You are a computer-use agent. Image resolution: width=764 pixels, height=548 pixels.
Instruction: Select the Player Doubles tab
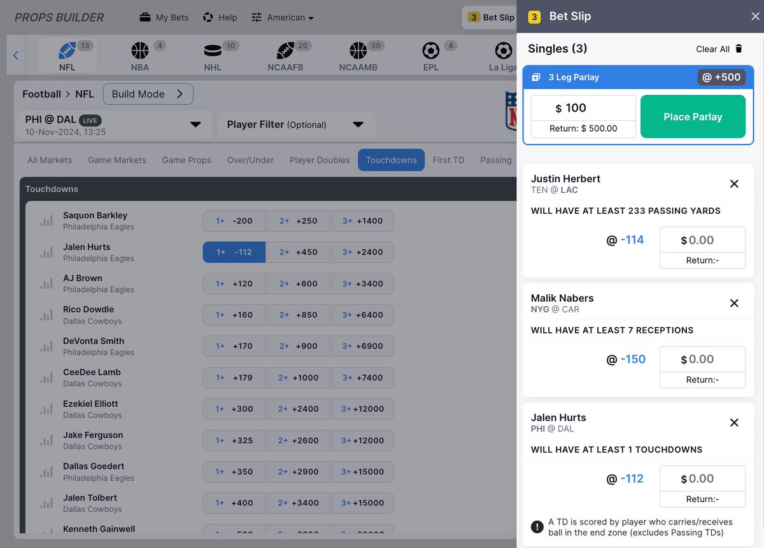tap(320, 160)
